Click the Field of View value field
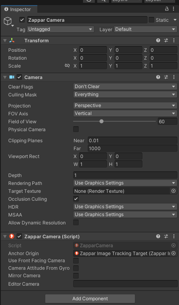 tap(167, 121)
